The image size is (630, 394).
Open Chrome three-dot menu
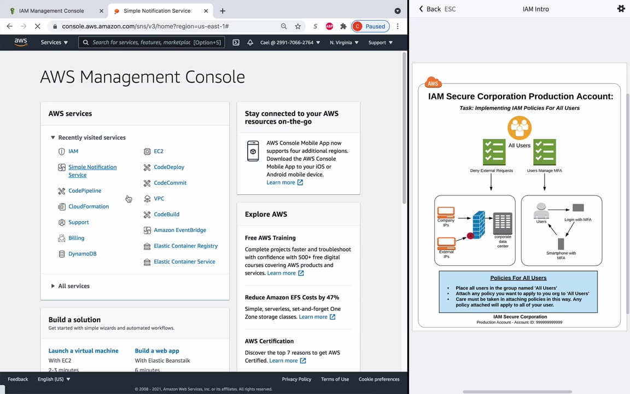[398, 26]
